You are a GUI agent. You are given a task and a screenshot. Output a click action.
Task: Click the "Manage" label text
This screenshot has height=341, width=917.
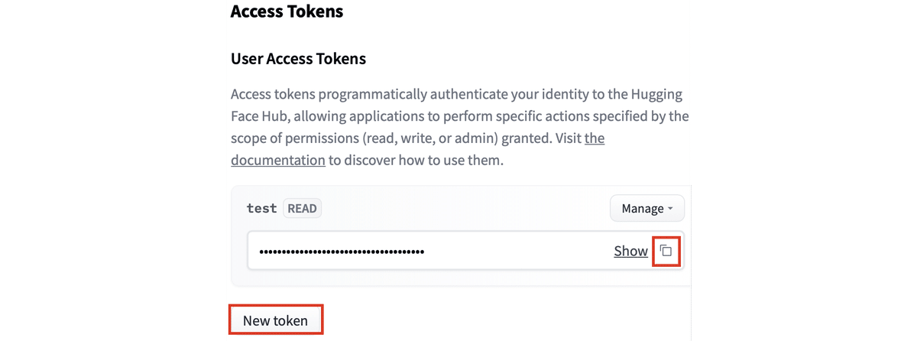(x=642, y=208)
